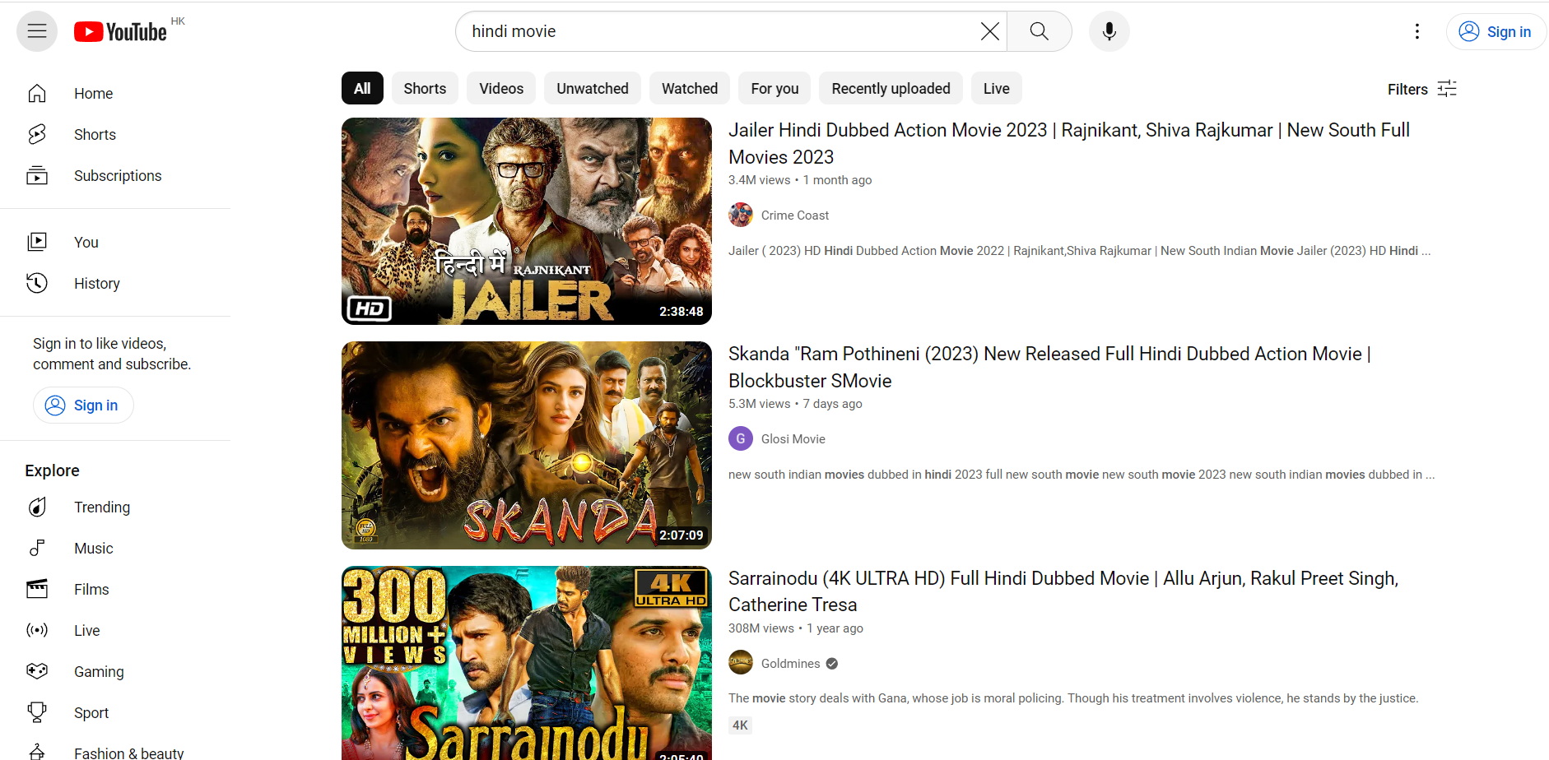The width and height of the screenshot is (1549, 760).
Task: Select the Watched filter chip
Action: click(x=690, y=89)
